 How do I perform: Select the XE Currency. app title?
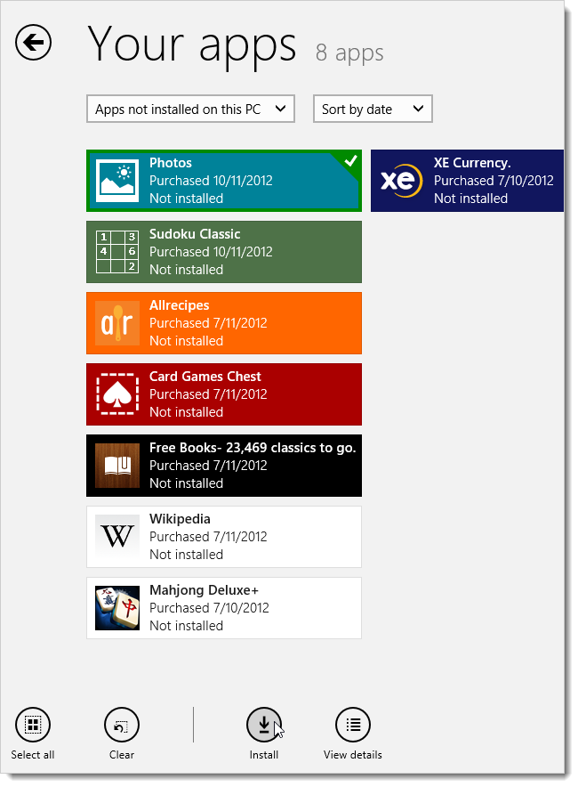pyautogui.click(x=472, y=163)
